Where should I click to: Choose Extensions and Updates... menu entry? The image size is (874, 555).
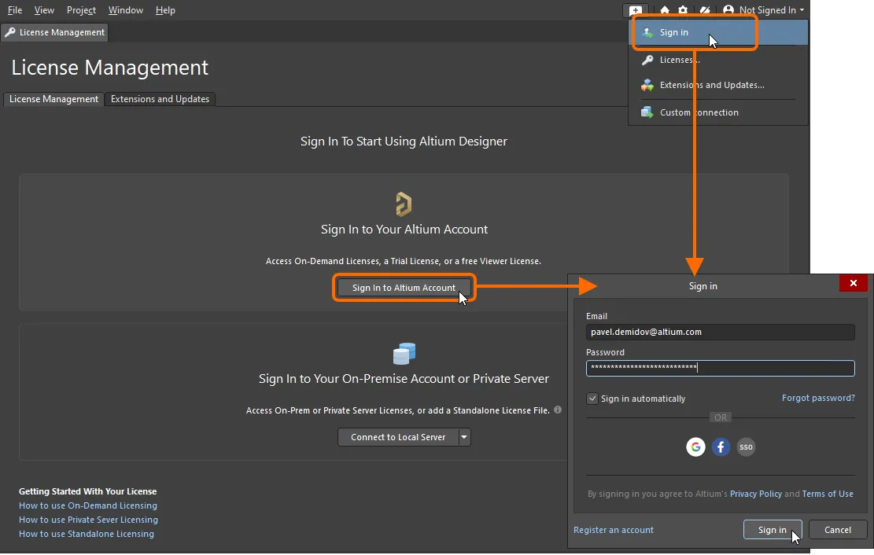click(x=718, y=85)
